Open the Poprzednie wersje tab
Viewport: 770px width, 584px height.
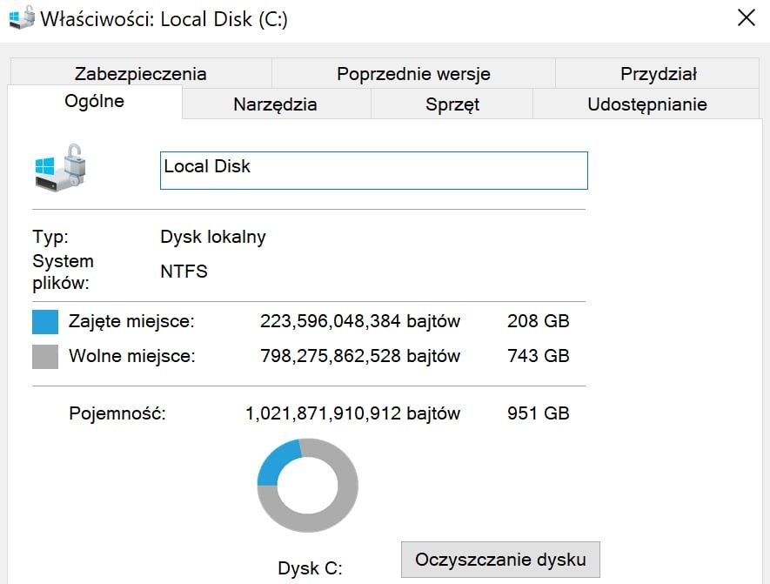(413, 74)
